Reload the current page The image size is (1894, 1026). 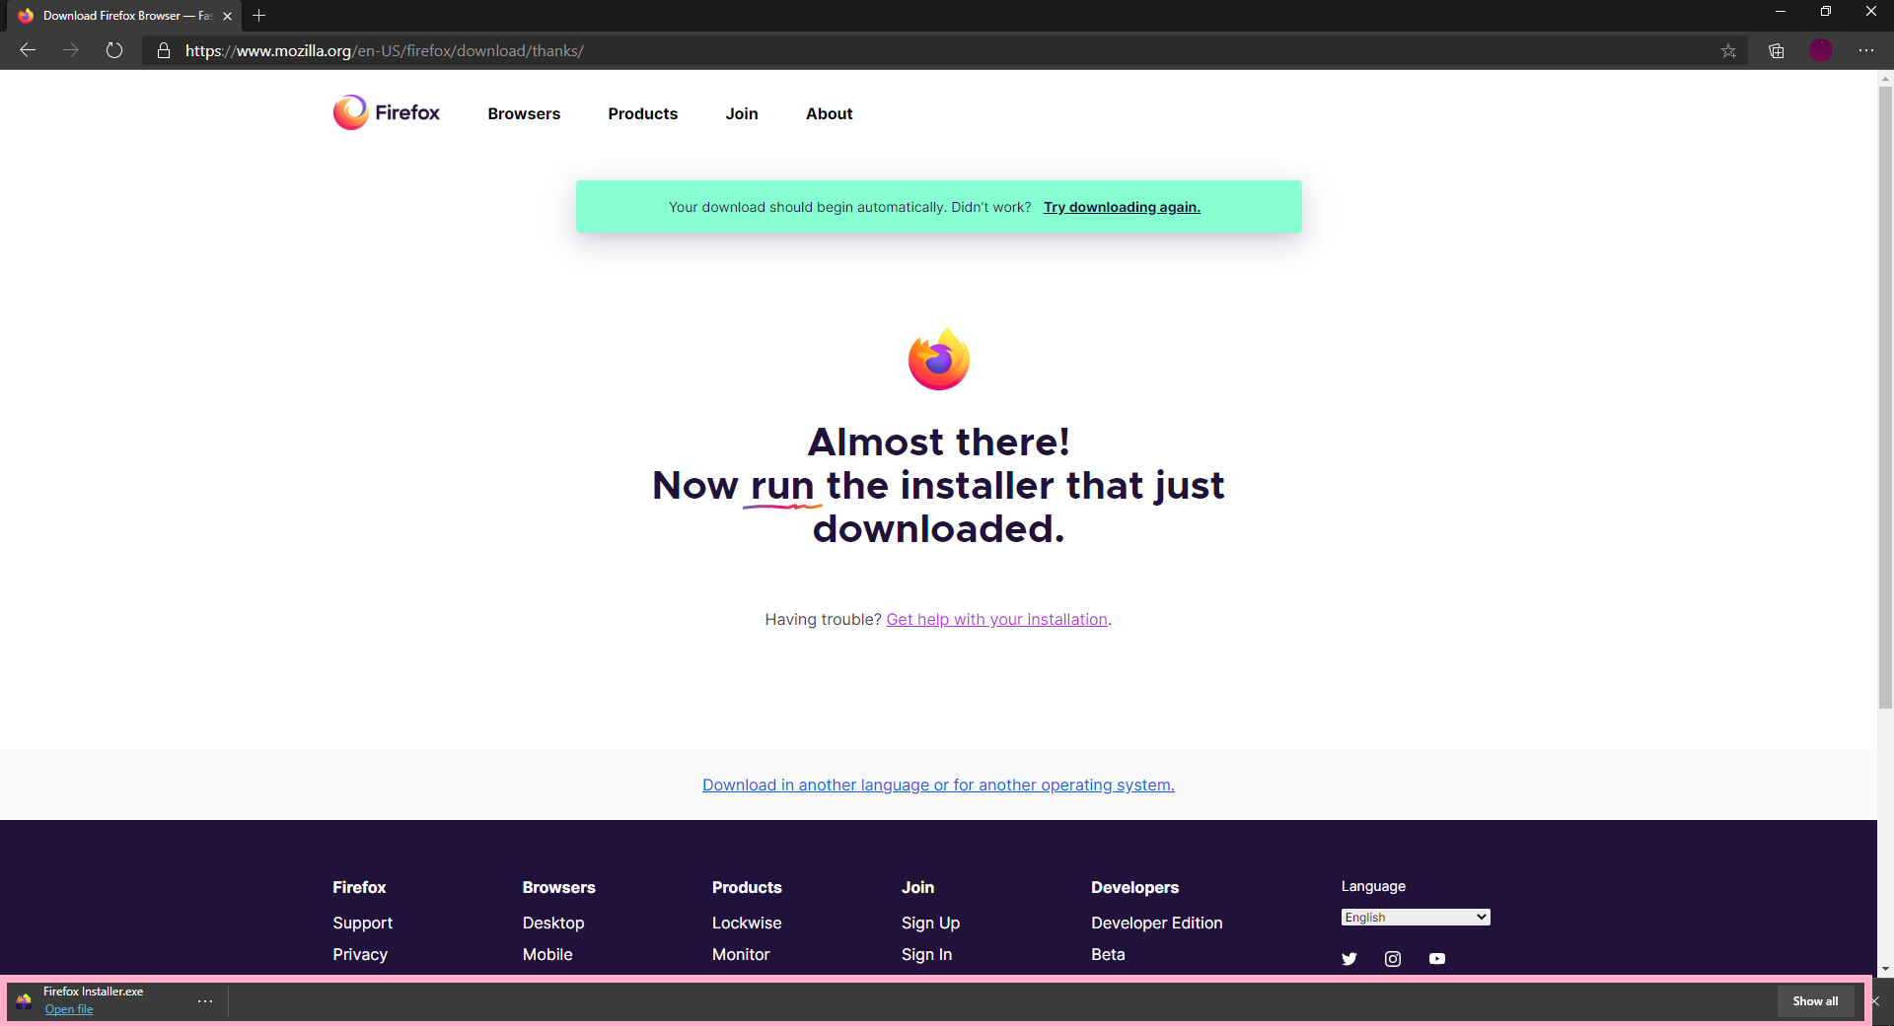coord(114,50)
